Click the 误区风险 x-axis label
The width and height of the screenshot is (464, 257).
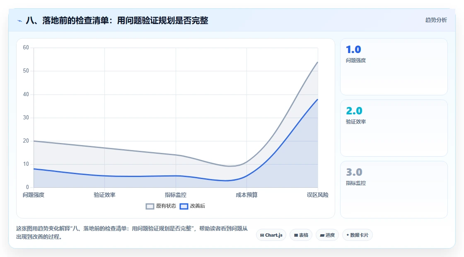[x=317, y=195]
